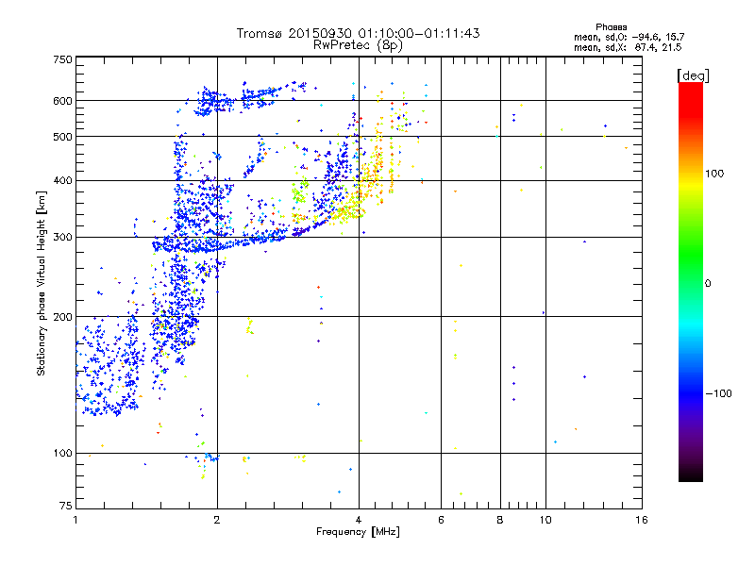Click the '[deg]' colorbar unit label
Viewport: 755px width, 566px height.
pyautogui.click(x=693, y=75)
